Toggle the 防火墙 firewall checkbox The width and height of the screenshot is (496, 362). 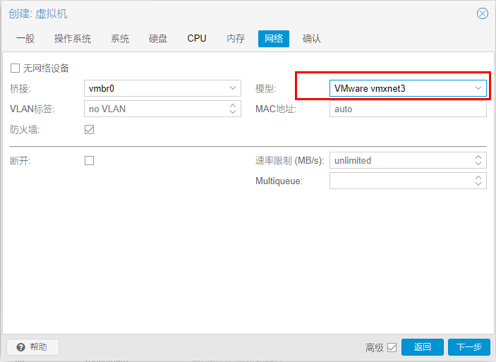click(x=89, y=129)
